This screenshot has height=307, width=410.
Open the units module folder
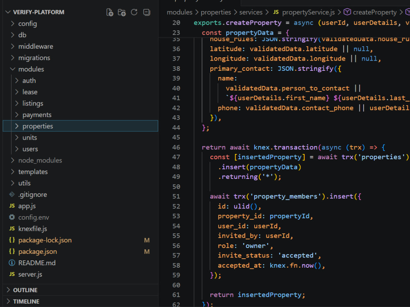pyautogui.click(x=30, y=138)
